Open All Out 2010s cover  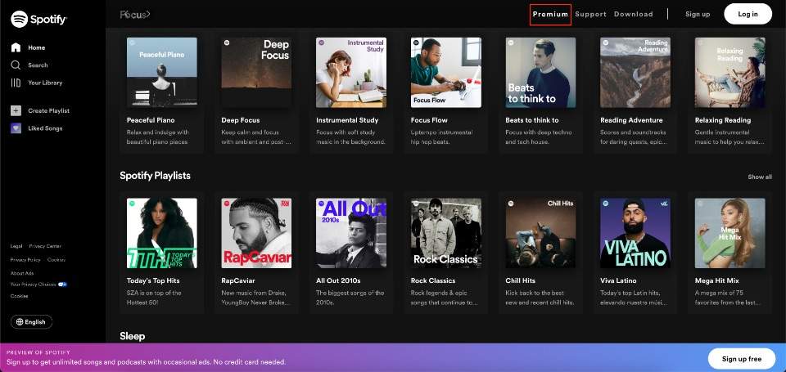click(351, 233)
